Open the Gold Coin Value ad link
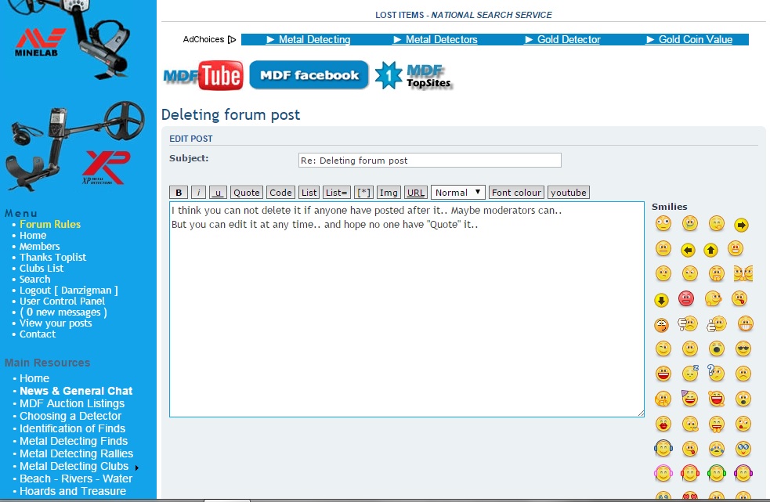770x502 pixels. point(689,39)
